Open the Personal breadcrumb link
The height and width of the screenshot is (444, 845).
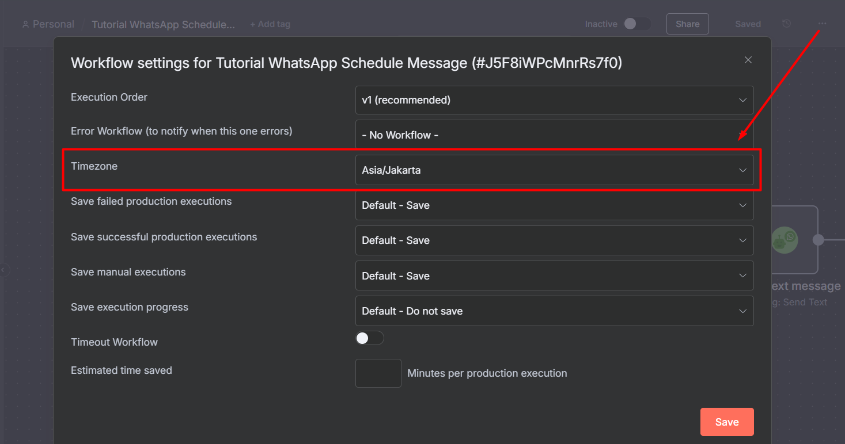[53, 24]
